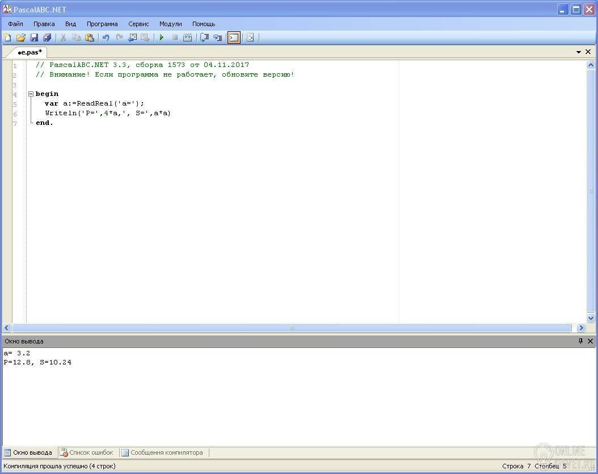The height and width of the screenshot is (474, 598).
Task: Click the 'begin' keyword in the code
Action: point(47,94)
